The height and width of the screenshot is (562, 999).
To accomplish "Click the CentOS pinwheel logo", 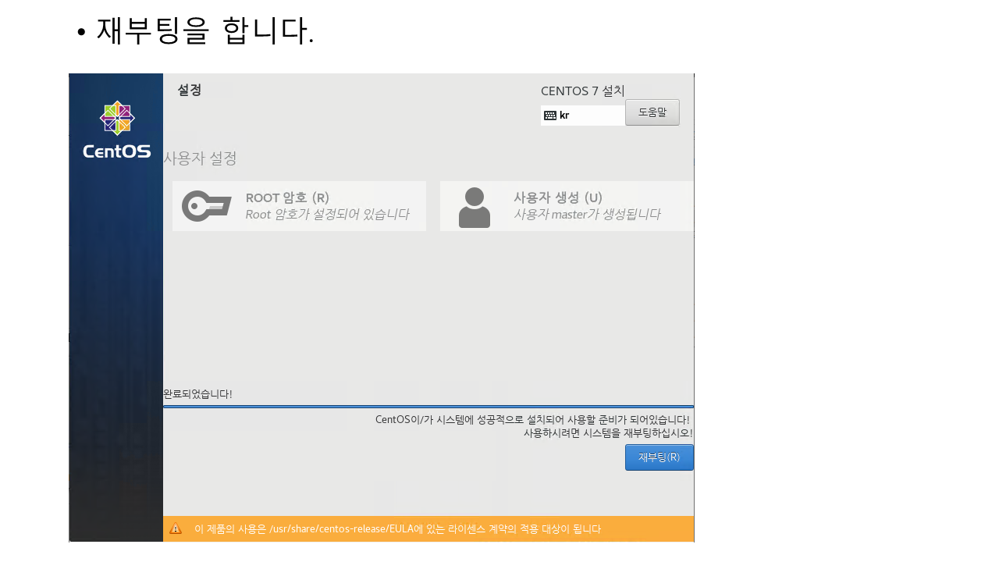I will [117, 118].
